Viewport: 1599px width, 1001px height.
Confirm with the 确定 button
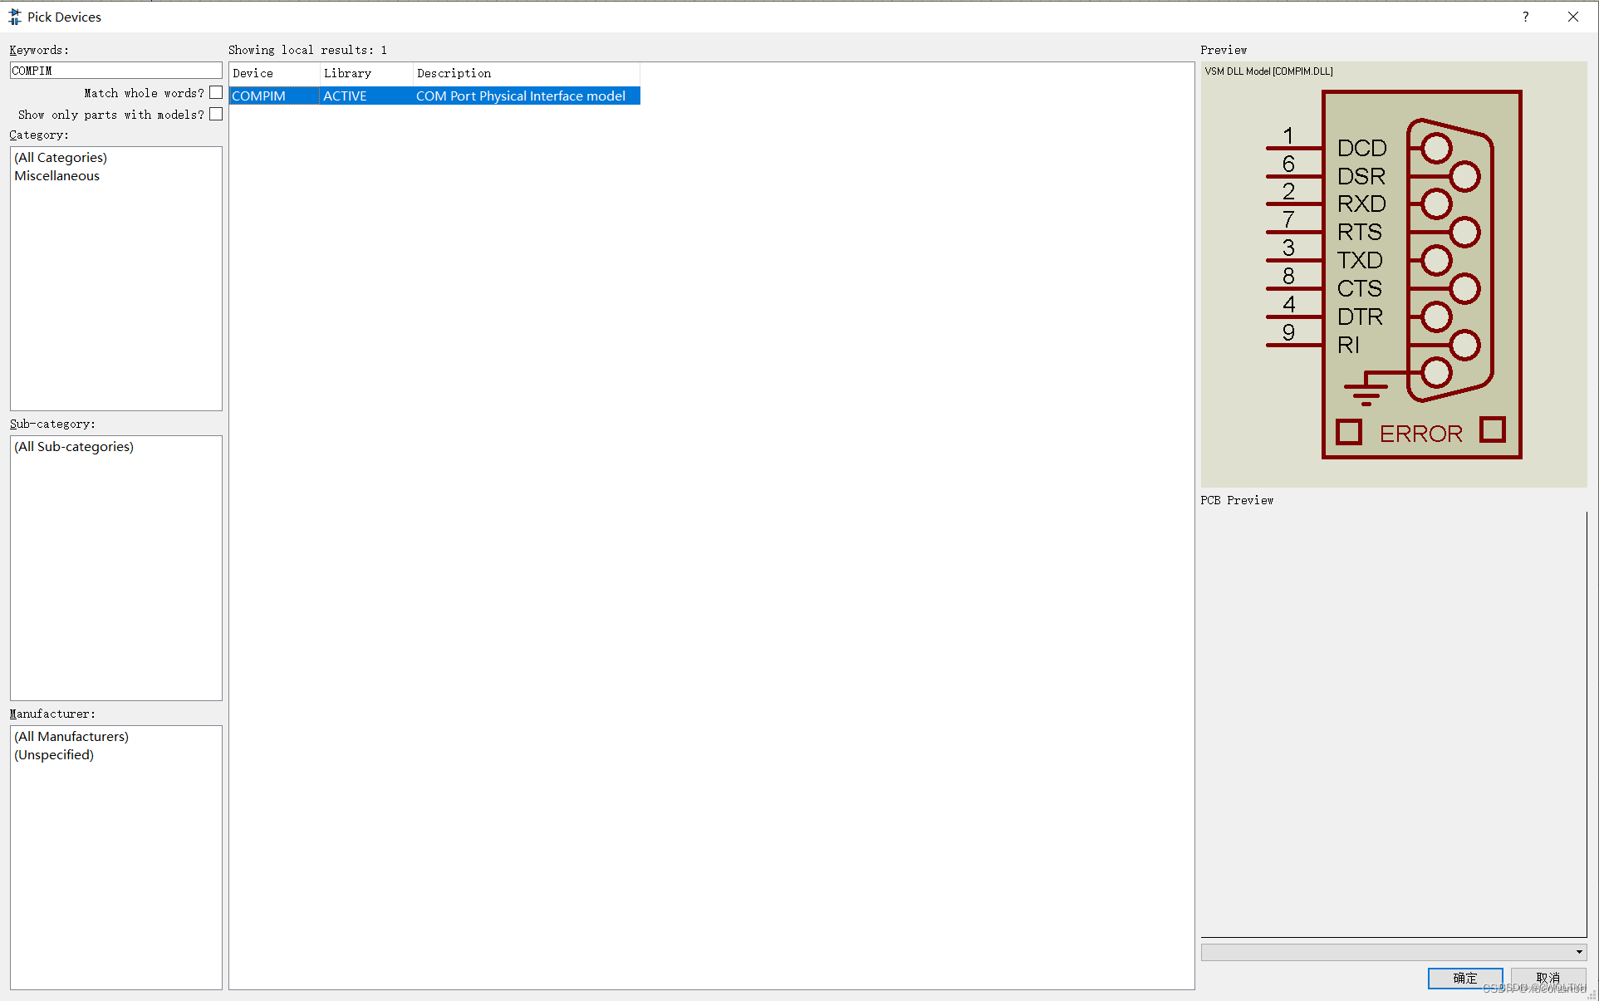coord(1465,978)
